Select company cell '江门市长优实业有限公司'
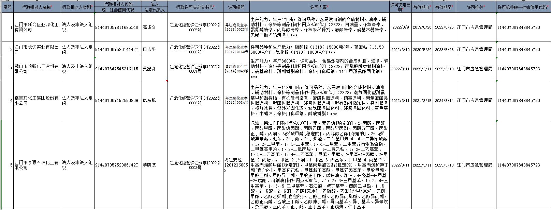The image size is (551, 210). click(37, 49)
